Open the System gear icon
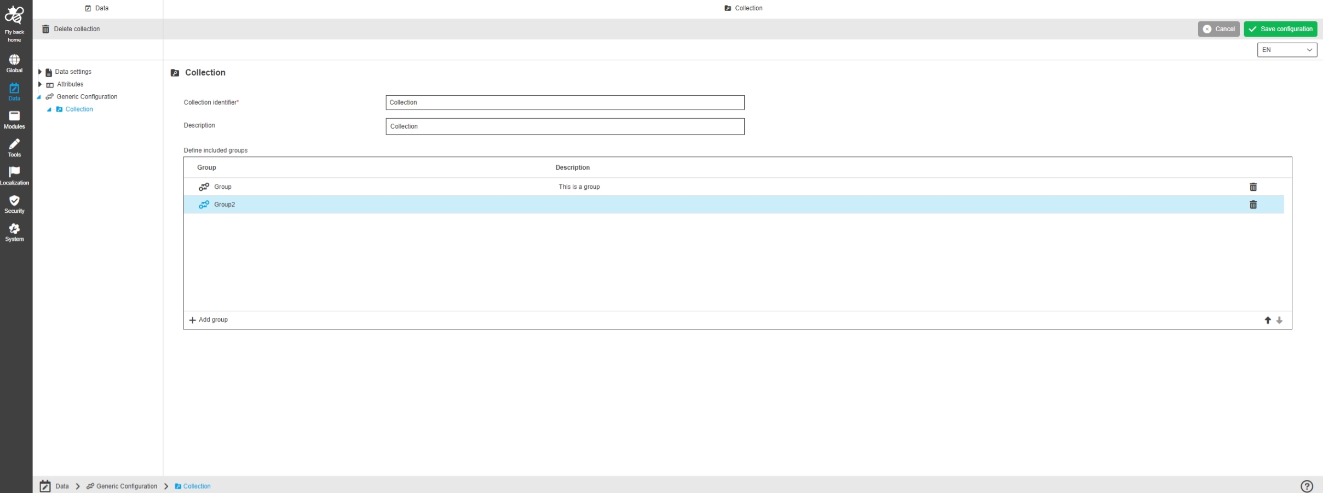 14,228
